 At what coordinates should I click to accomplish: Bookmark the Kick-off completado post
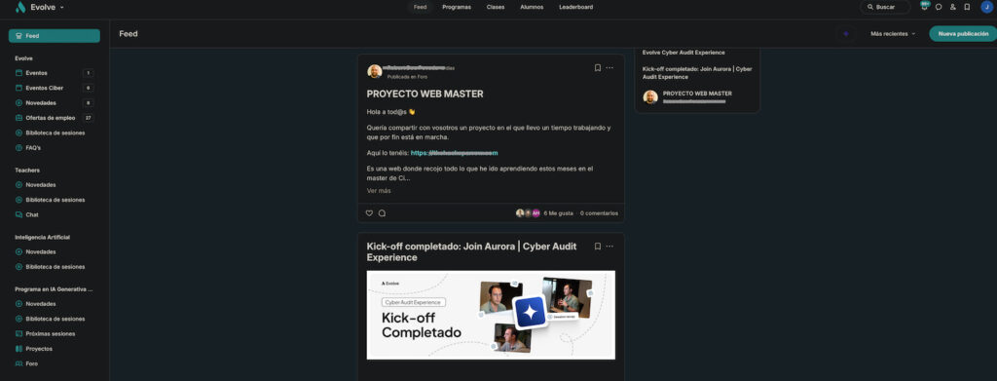598,247
